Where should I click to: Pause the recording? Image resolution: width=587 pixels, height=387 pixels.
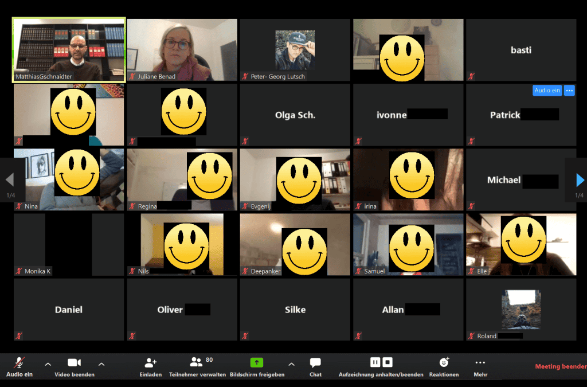click(x=375, y=362)
